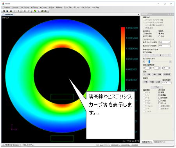Open the Mesh menu
This screenshot has height=148, width=176.
point(43,7)
